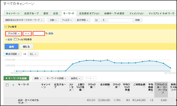Click the download report icon
Image resolution: width=177 pixels, height=106 pixels.
(x=104, y=20)
